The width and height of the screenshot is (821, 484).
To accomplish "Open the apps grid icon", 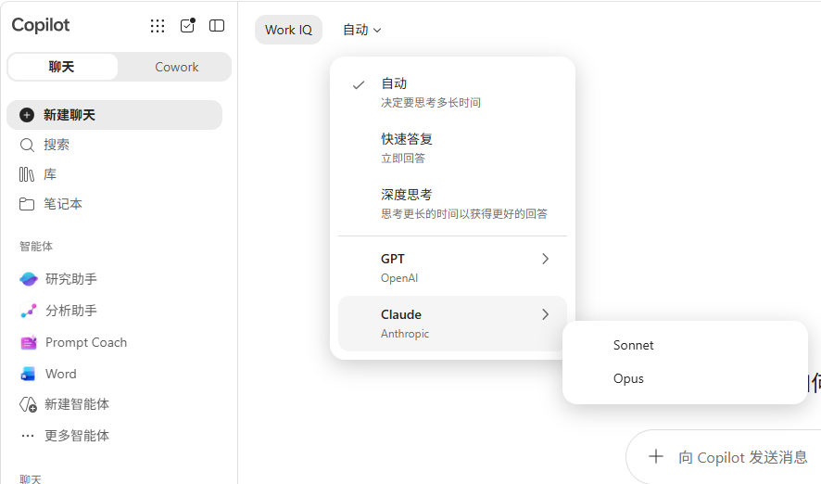I will tap(158, 26).
